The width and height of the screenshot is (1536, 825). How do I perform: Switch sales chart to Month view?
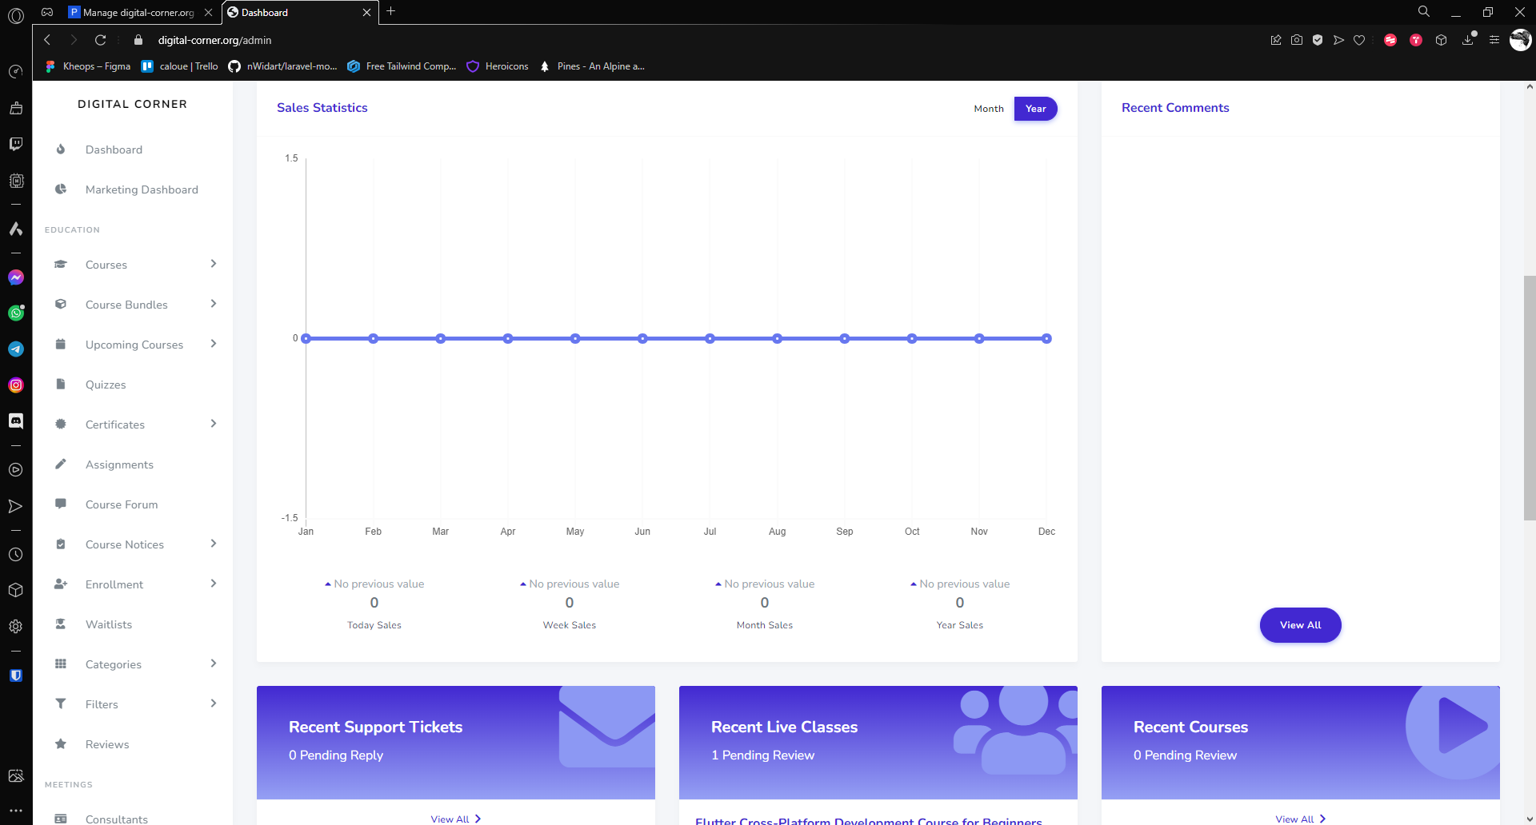988,109
